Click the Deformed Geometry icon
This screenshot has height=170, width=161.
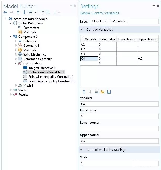coord(20,59)
